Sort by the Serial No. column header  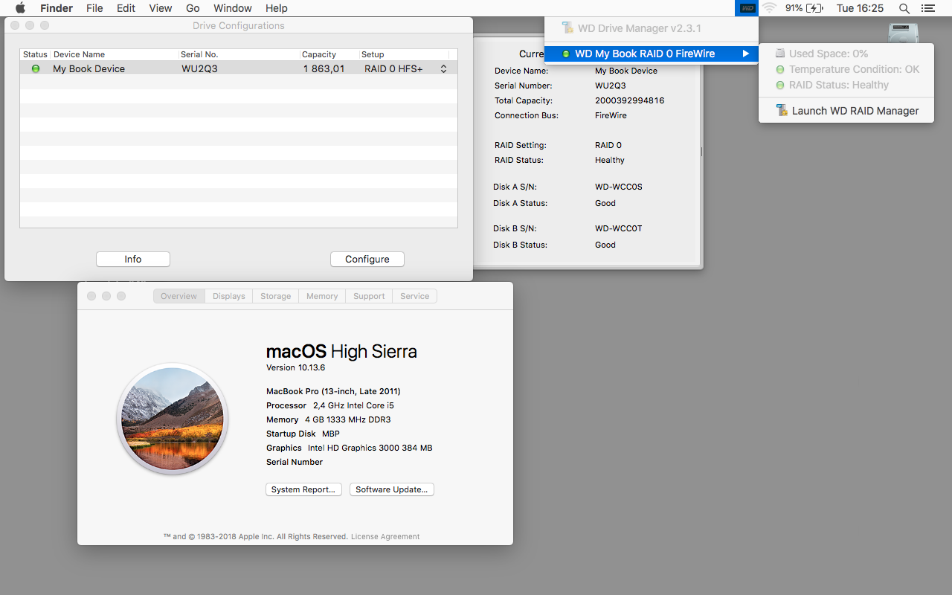pos(239,54)
